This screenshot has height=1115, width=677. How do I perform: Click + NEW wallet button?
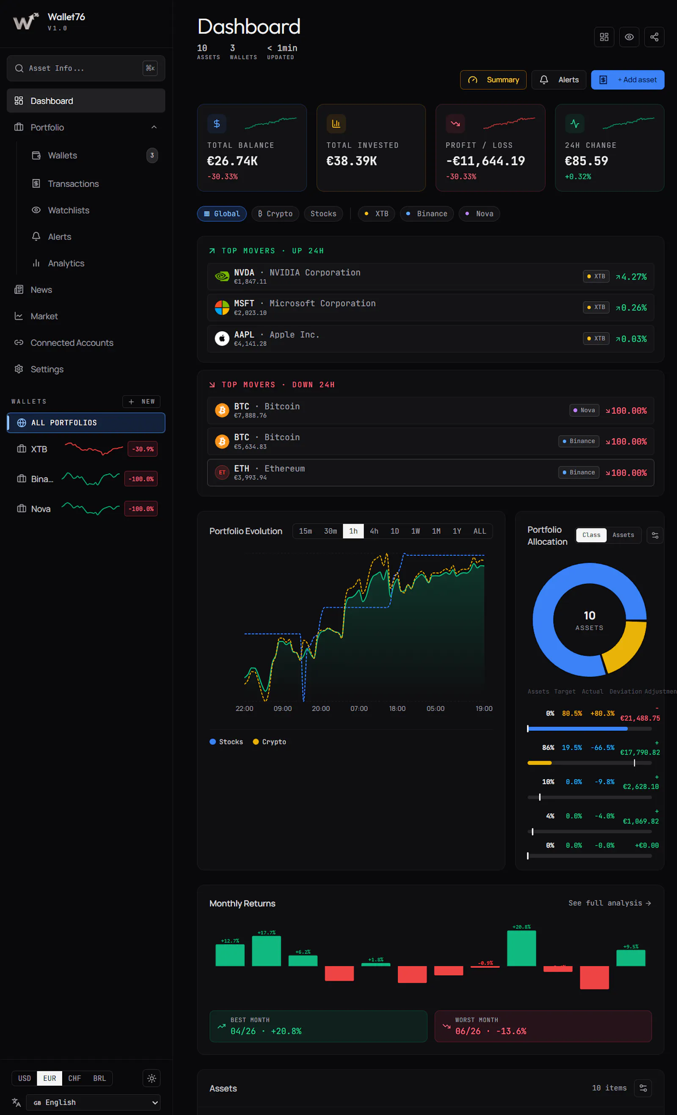(141, 401)
